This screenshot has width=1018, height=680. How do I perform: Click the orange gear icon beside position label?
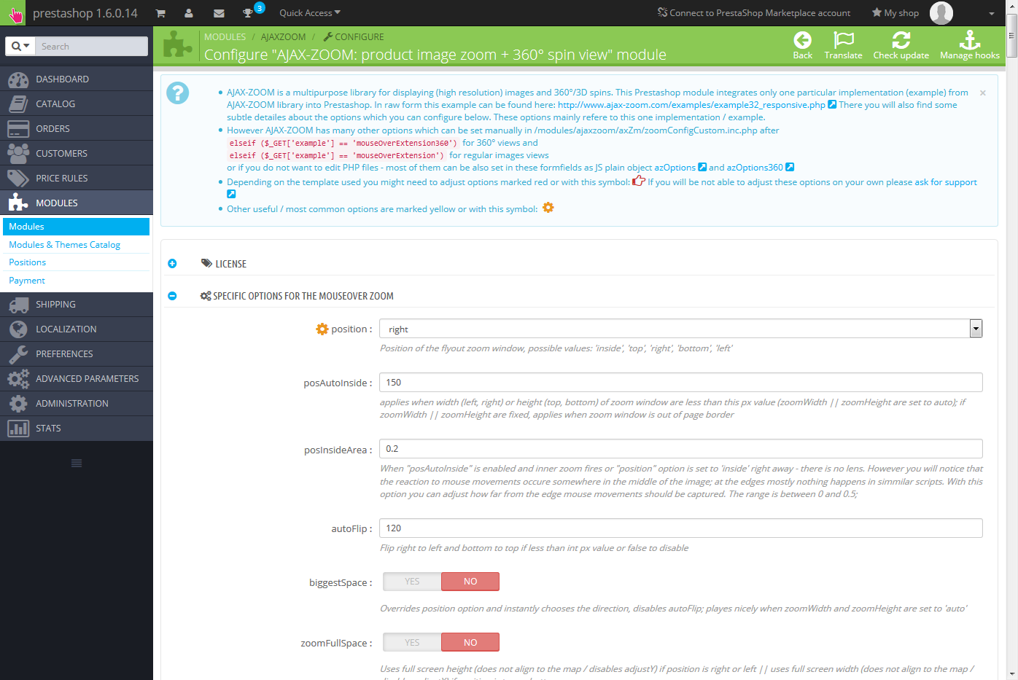click(x=322, y=329)
